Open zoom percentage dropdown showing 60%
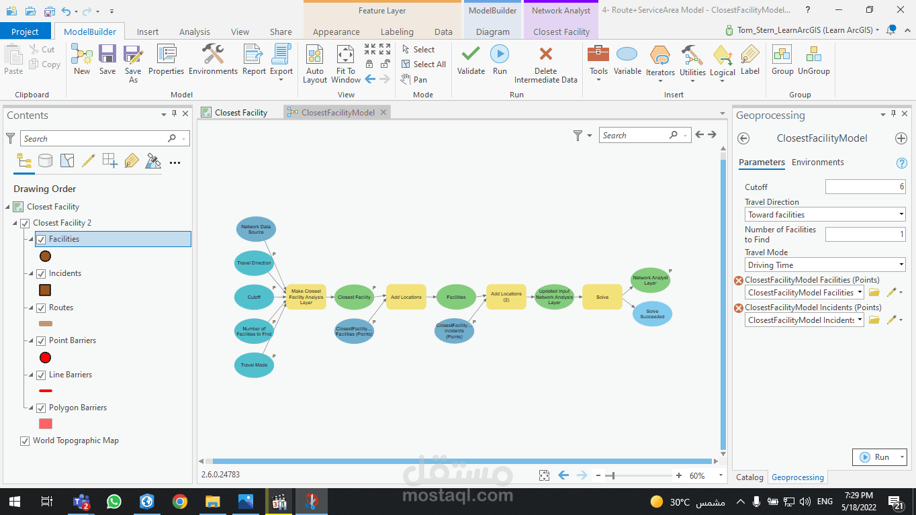The width and height of the screenshot is (916, 515). (x=721, y=475)
